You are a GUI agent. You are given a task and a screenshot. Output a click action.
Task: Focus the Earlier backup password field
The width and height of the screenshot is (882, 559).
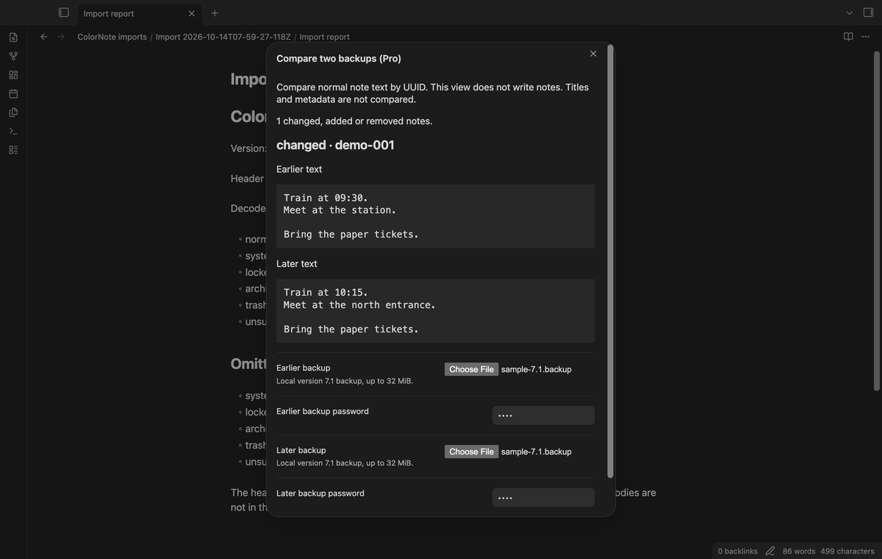click(x=543, y=416)
